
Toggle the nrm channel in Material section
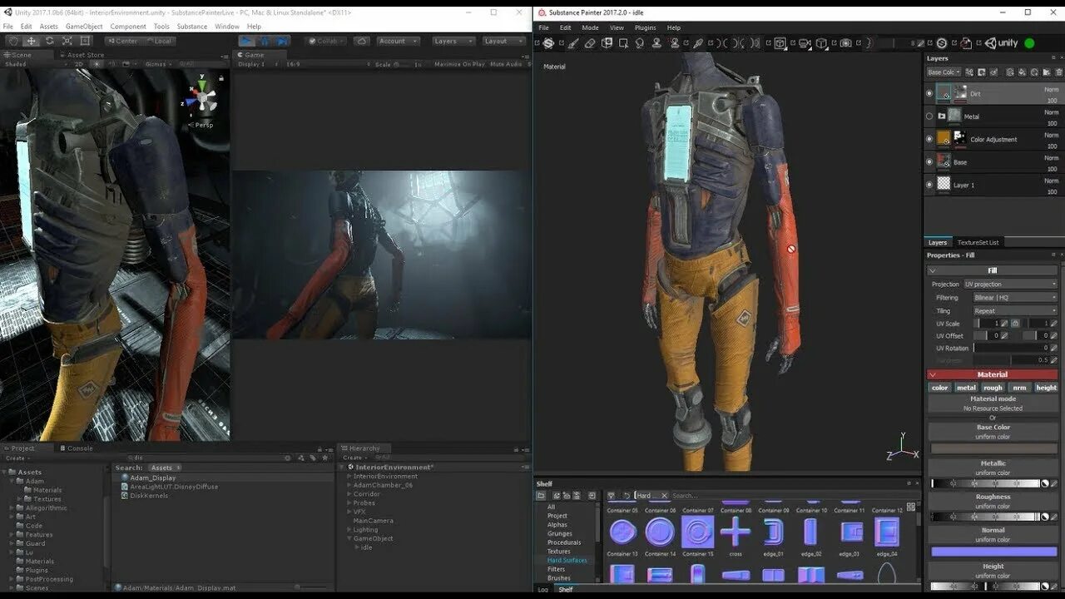click(1019, 388)
